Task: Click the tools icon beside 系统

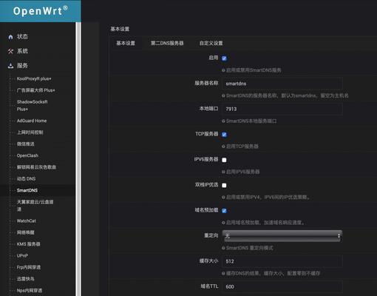Action: (10, 51)
